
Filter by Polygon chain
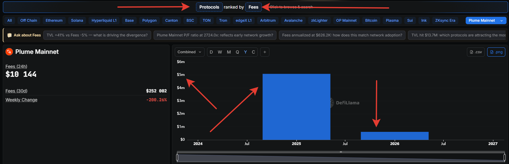click(x=149, y=20)
